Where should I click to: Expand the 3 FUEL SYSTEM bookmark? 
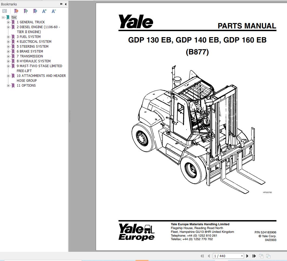[8, 37]
